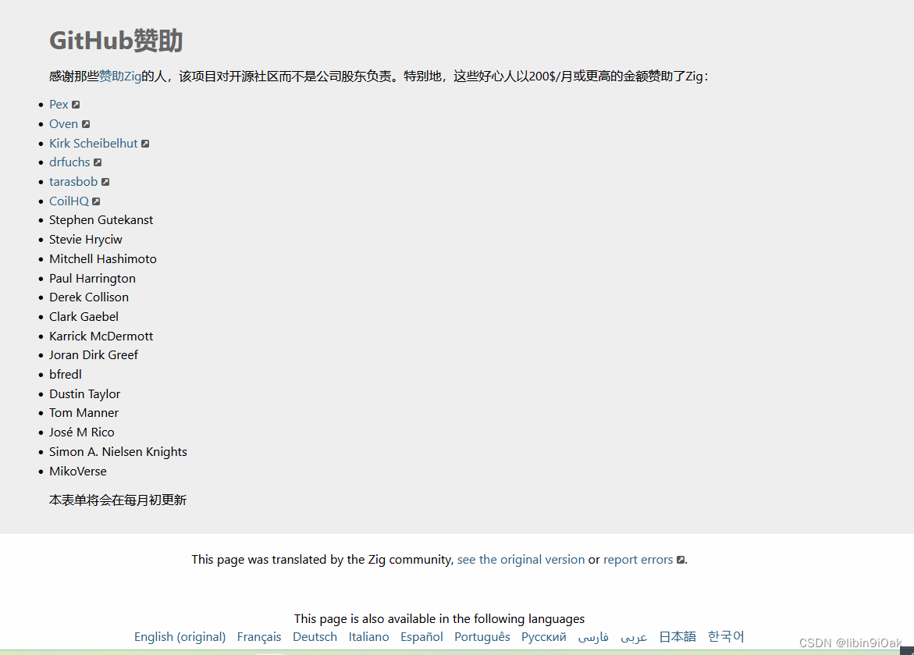
Task: Click the external link icon beside Pex
Action: [75, 104]
